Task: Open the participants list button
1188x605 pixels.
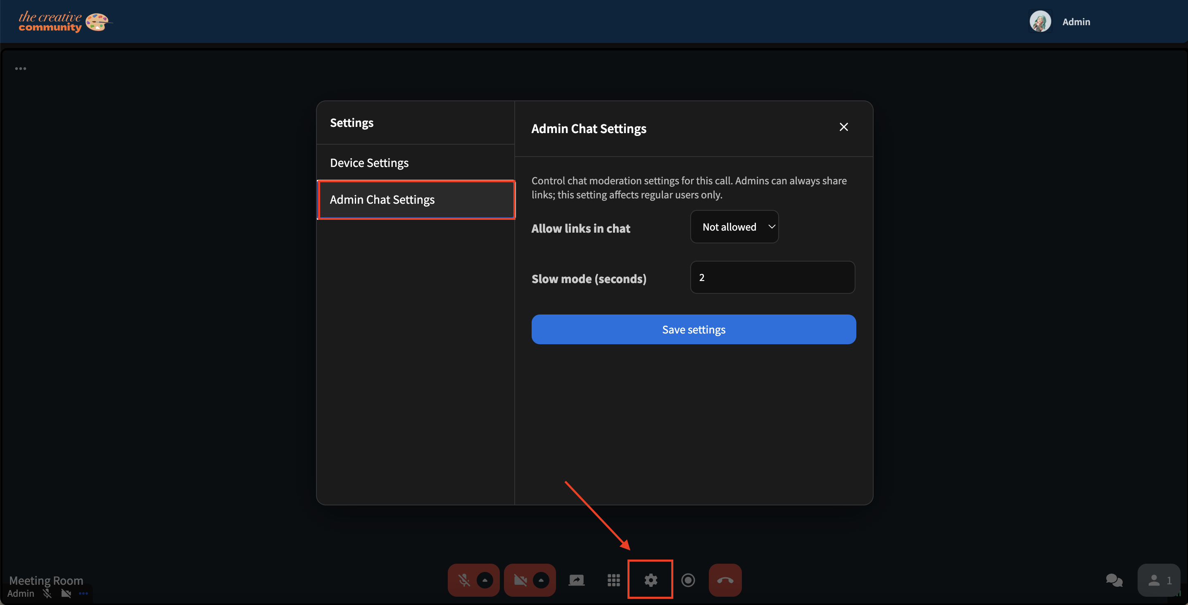Action: (x=1159, y=580)
